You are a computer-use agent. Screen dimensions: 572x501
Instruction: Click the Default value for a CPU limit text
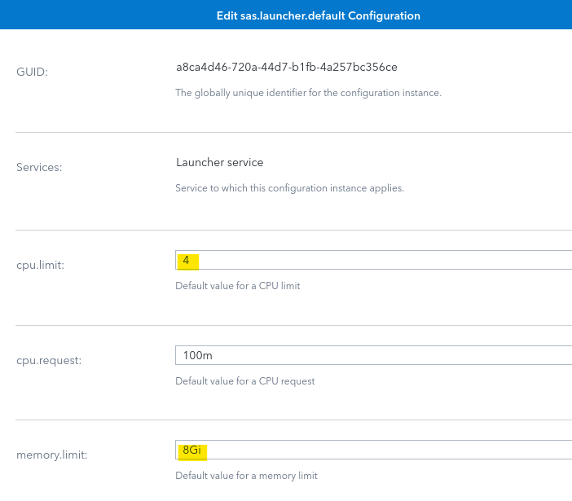(237, 286)
